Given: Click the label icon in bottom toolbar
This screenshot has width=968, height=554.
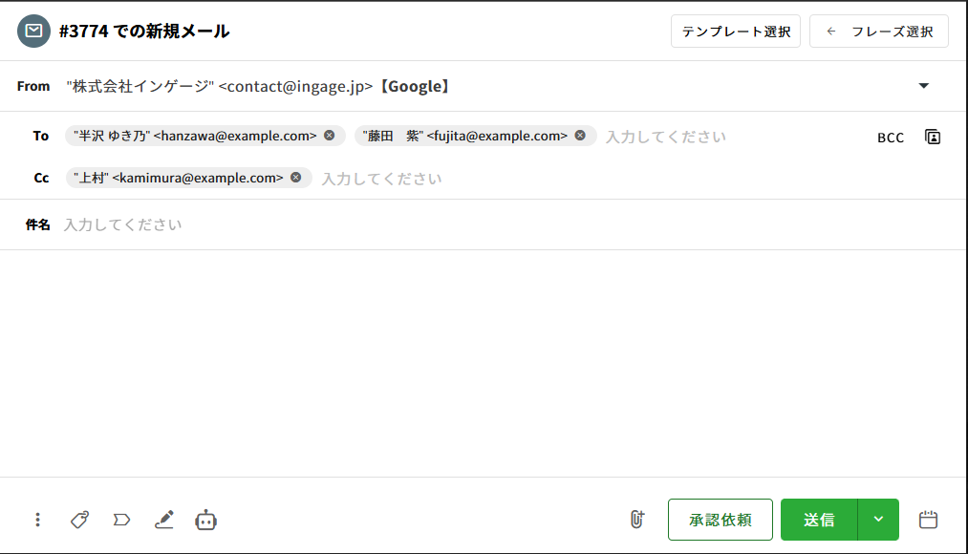Looking at the screenshot, I should (121, 520).
